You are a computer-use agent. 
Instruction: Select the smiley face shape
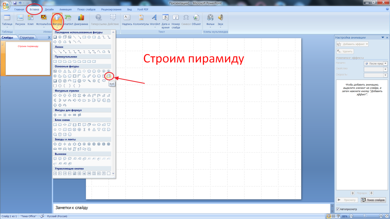click(x=79, y=81)
